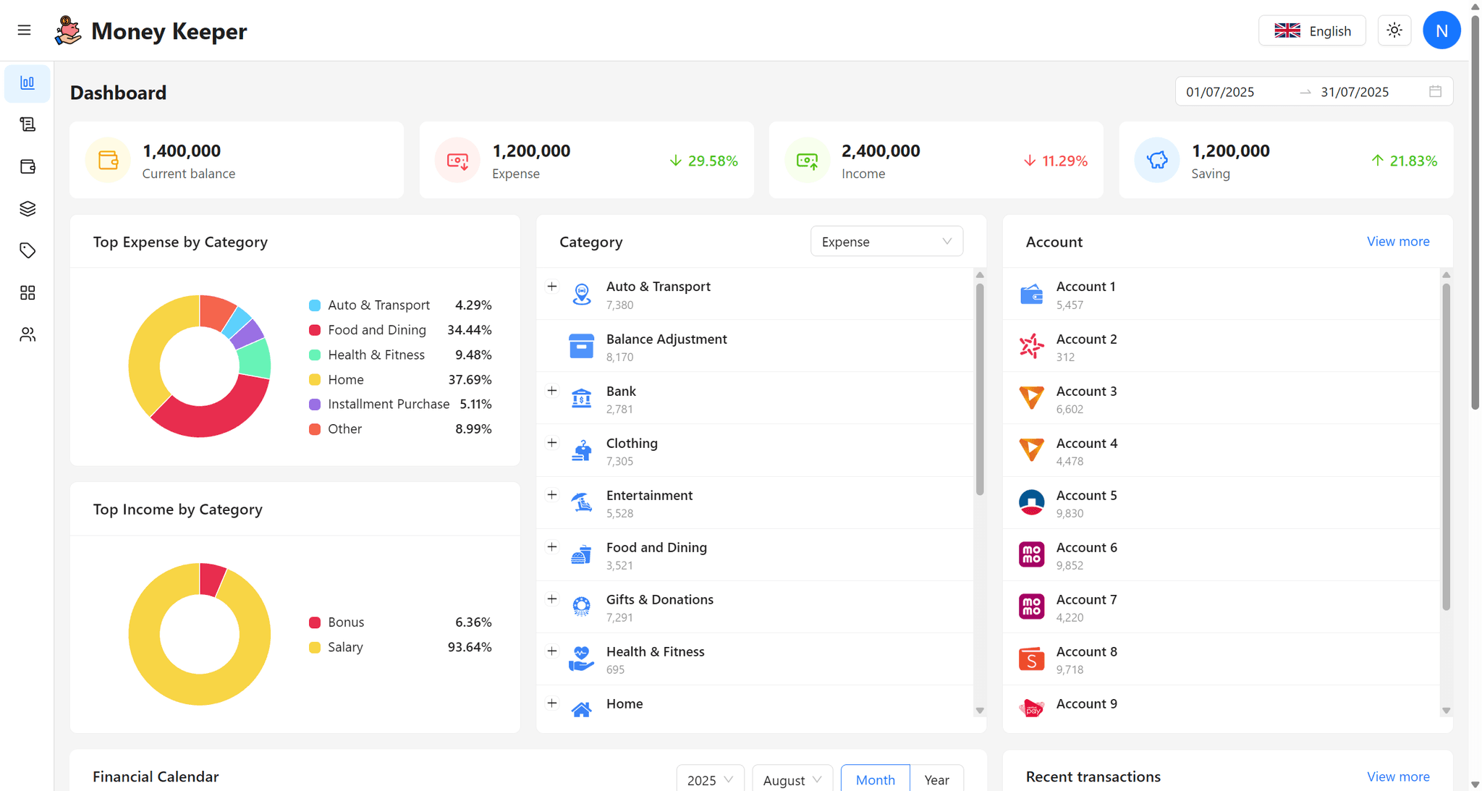The width and height of the screenshot is (1482, 791).
Task: Toggle light/dark theme sun button
Action: (x=1394, y=30)
